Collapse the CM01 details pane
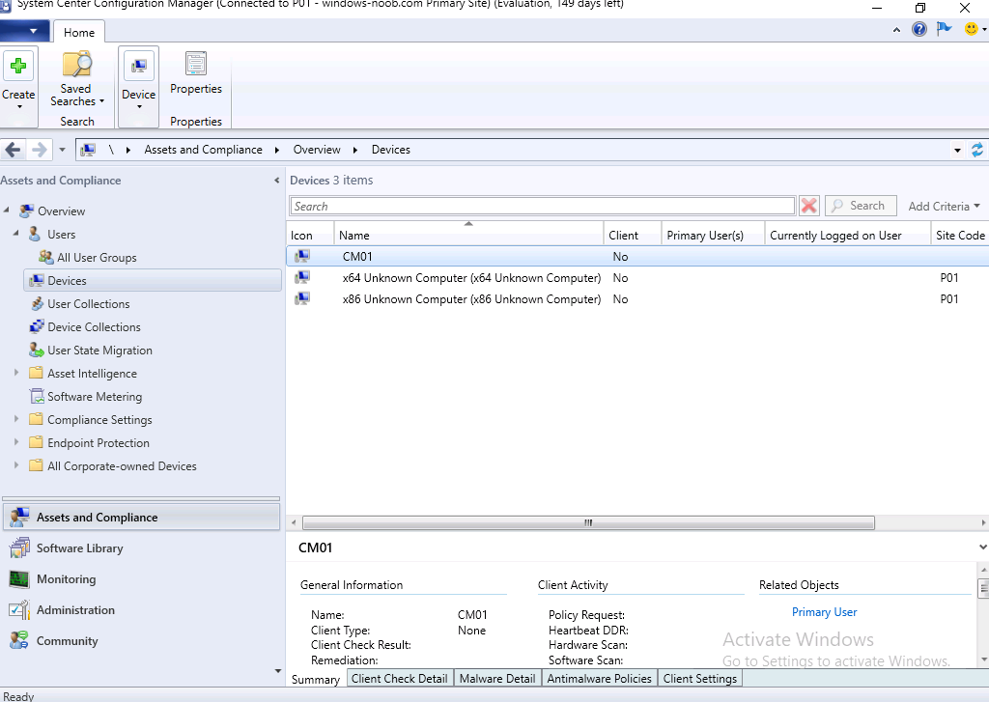Viewport: 989px width, 702px height. tap(982, 547)
